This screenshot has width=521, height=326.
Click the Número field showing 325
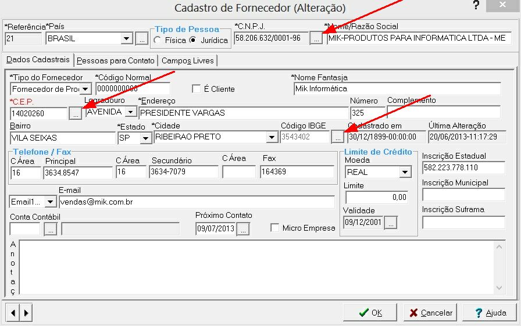click(x=368, y=113)
